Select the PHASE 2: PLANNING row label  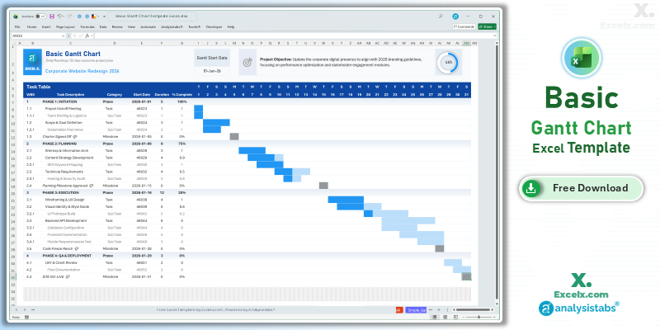click(x=59, y=144)
